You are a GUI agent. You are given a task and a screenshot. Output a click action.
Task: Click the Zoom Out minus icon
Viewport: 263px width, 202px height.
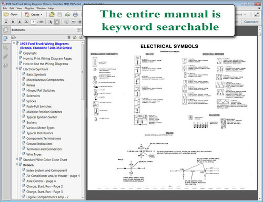pyautogui.click(x=73, y=22)
